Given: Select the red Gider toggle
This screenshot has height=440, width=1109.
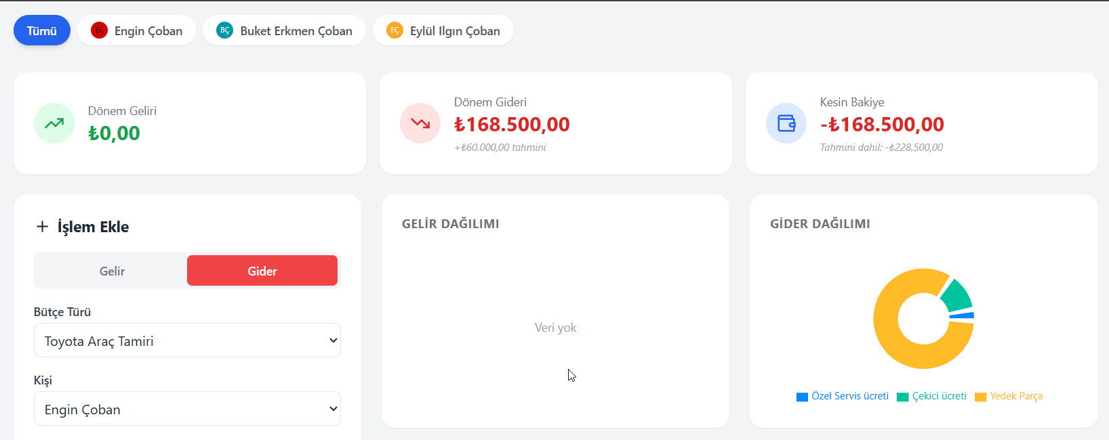Looking at the screenshot, I should coord(262,271).
